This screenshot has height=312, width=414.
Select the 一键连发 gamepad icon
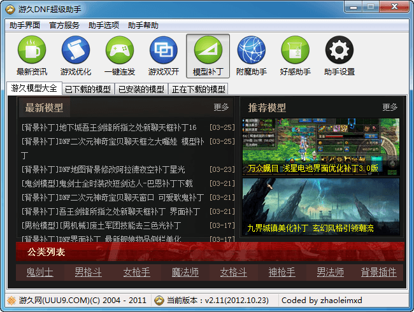120,51
